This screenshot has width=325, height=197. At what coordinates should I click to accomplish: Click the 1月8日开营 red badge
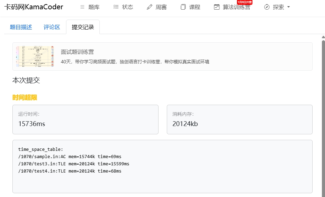click(x=245, y=2)
